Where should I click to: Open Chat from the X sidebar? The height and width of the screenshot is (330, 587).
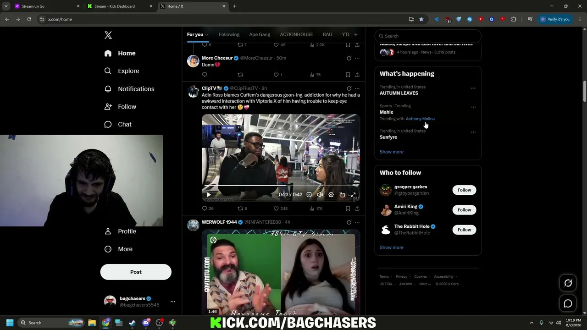(x=118, y=124)
